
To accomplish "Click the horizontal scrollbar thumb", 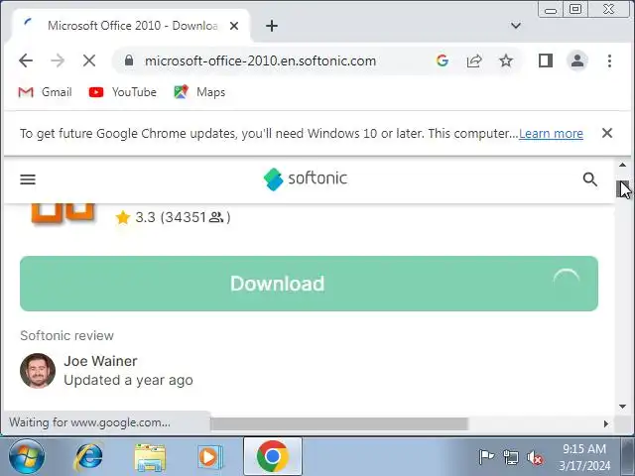I will (339, 423).
